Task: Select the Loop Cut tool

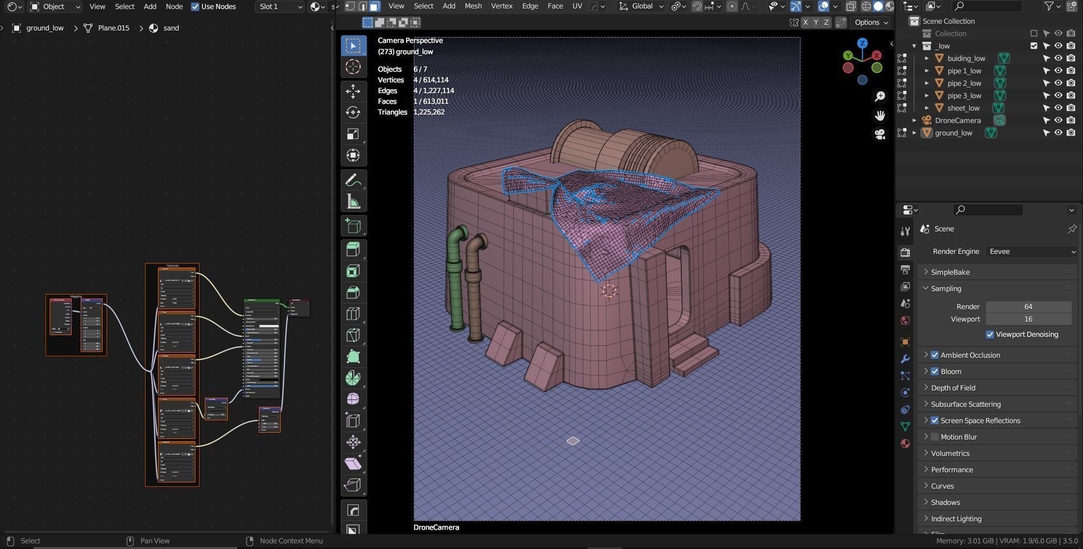Action: (353, 314)
